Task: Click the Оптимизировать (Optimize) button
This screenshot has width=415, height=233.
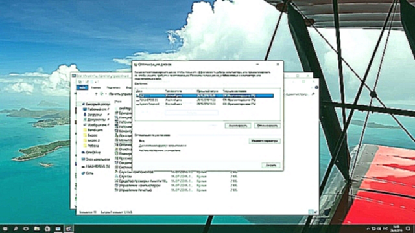Action: point(267,126)
